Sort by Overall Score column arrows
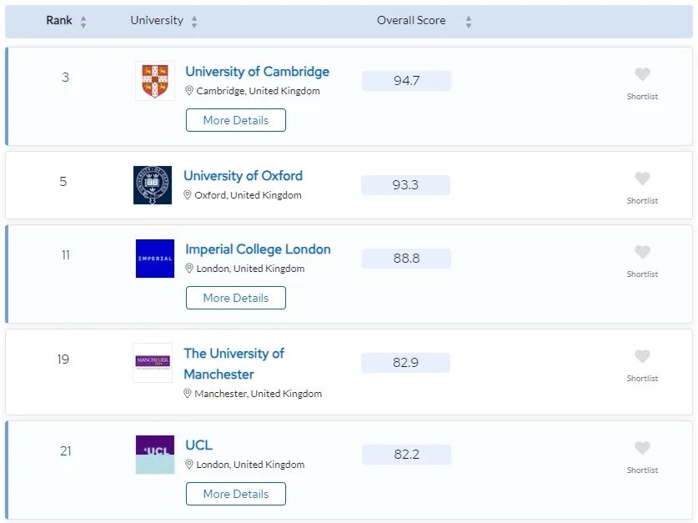Image resolution: width=698 pixels, height=523 pixels. tap(469, 22)
